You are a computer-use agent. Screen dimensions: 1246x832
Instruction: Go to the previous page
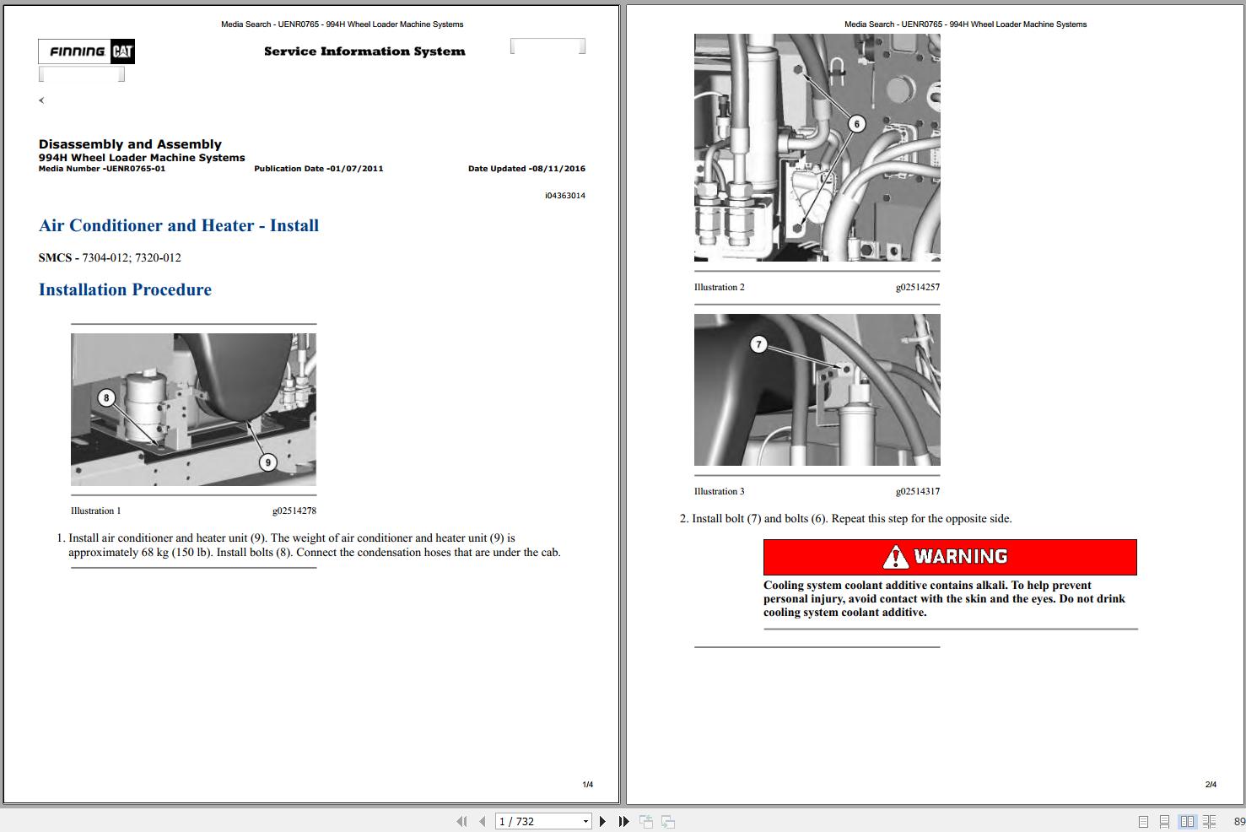tap(481, 820)
